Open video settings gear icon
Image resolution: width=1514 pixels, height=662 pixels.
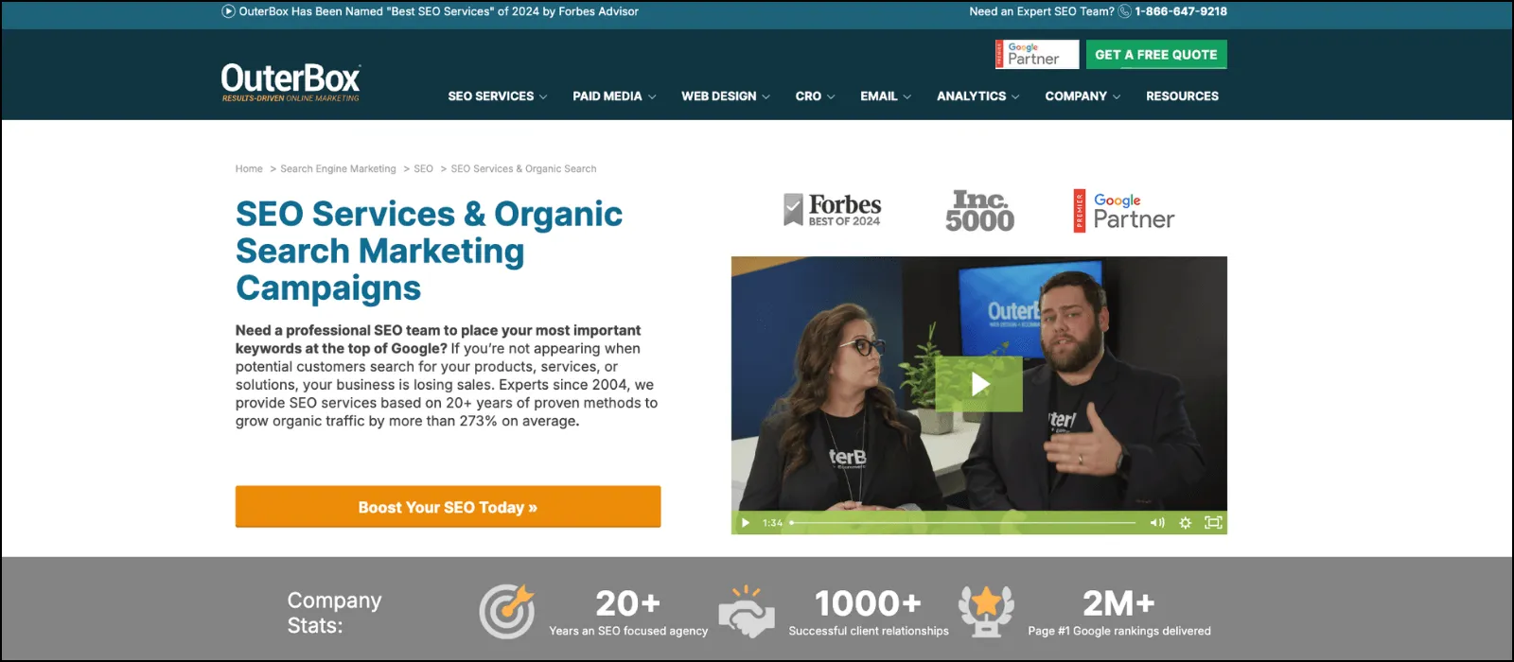(x=1185, y=523)
